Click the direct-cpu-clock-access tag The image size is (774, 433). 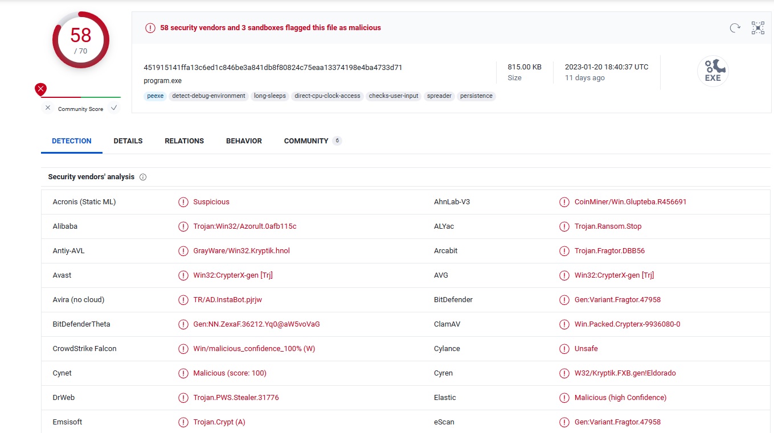click(327, 96)
